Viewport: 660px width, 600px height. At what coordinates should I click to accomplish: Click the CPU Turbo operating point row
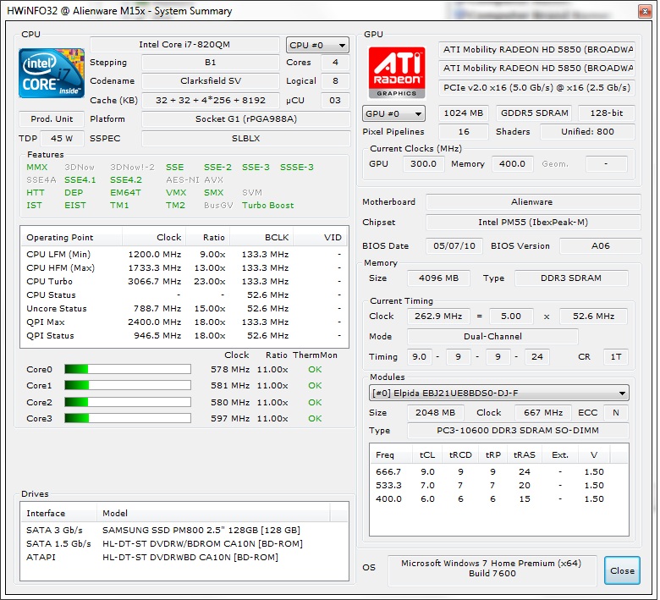click(184, 281)
